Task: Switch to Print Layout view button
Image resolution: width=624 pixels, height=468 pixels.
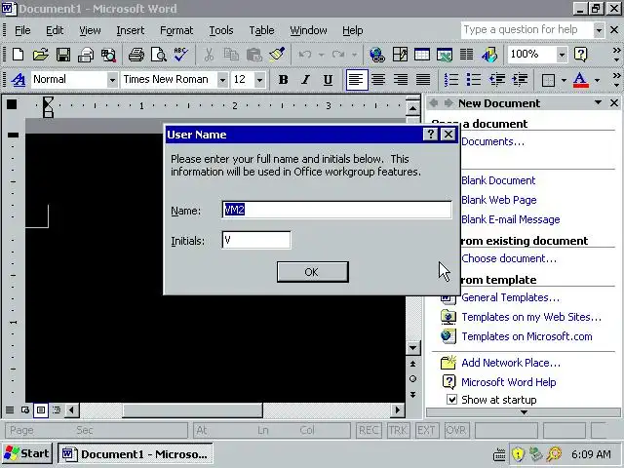Action: pos(41,409)
